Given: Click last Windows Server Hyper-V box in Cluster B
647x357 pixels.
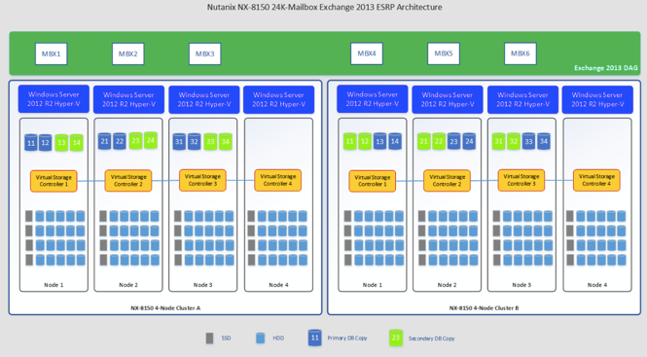Looking at the screenshot, I should coord(597,99).
